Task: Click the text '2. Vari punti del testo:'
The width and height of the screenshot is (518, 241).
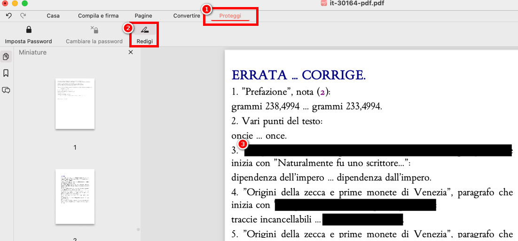Action: (277, 122)
